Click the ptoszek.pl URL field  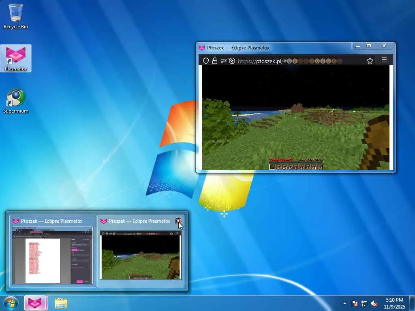pos(290,61)
